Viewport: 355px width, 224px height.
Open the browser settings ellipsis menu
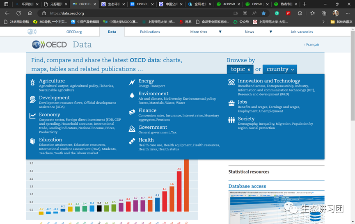348,14
